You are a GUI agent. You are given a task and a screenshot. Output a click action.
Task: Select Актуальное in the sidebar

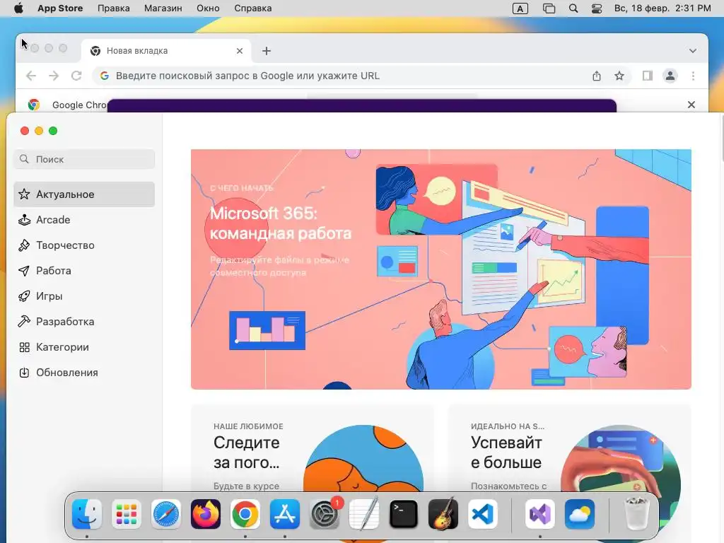click(85, 194)
